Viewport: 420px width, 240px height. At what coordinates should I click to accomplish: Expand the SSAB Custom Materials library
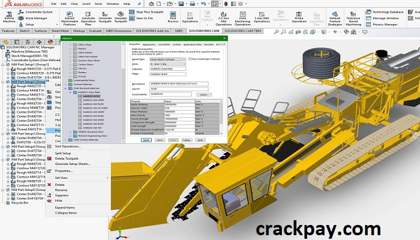pos(65,140)
